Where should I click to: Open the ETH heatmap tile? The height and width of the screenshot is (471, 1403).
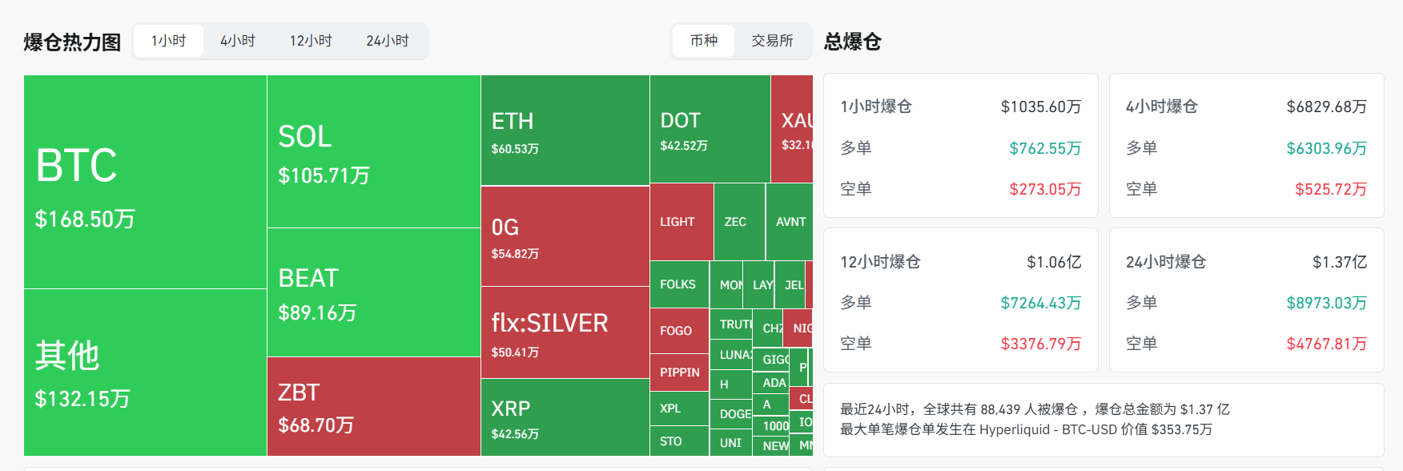(565, 131)
